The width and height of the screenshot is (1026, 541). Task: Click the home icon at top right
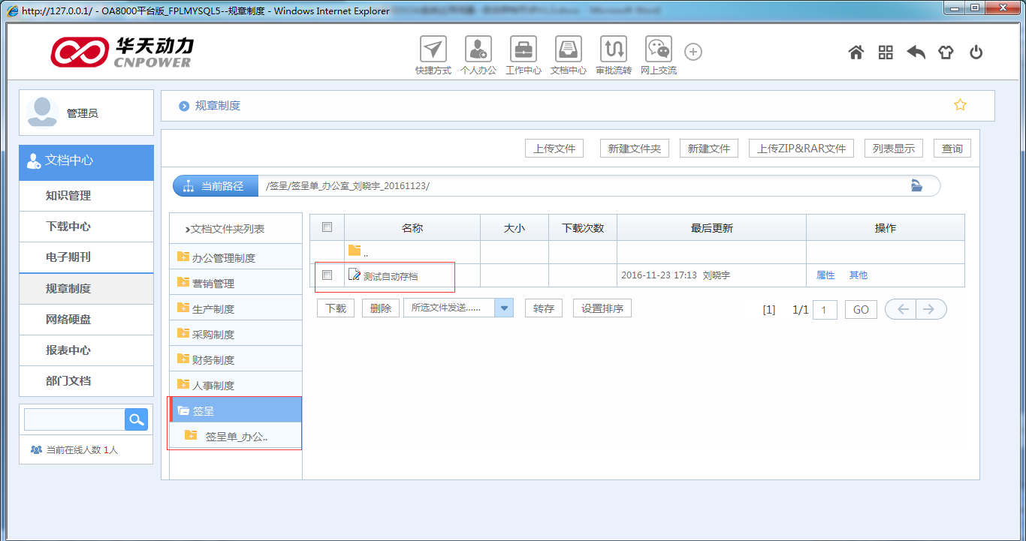(x=856, y=53)
